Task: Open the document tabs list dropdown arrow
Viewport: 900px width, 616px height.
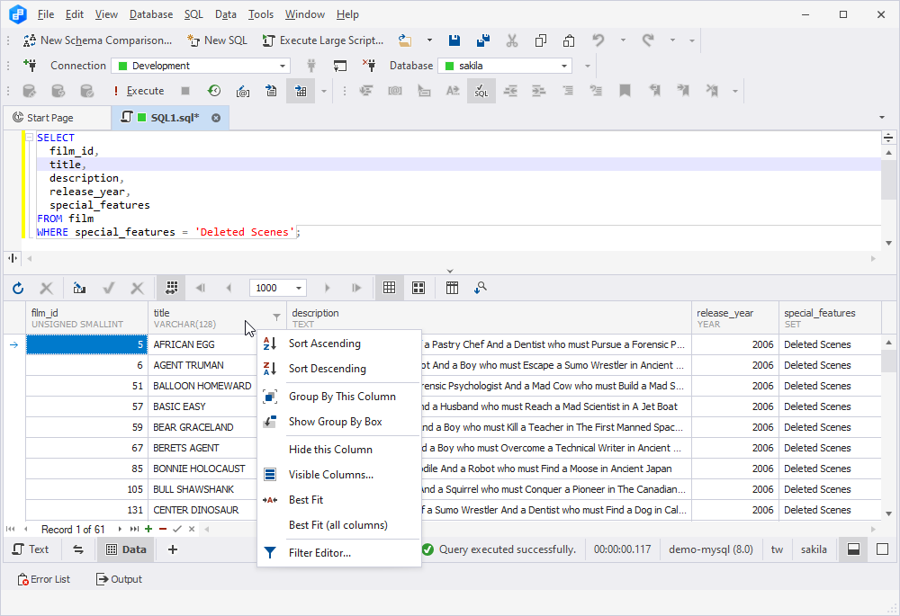Action: pyautogui.click(x=882, y=118)
